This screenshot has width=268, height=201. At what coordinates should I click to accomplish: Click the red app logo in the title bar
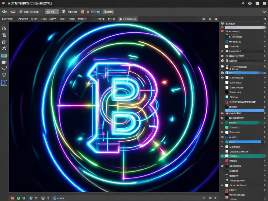pyautogui.click(x=3, y=3)
